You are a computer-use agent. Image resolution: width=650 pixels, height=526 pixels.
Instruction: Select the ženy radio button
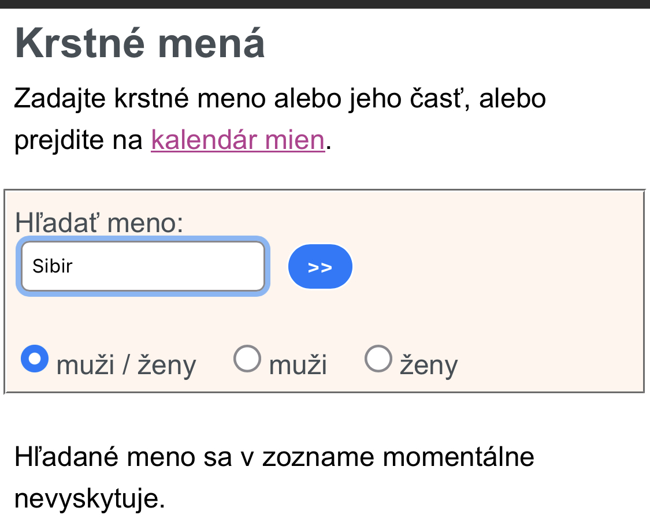point(378,359)
